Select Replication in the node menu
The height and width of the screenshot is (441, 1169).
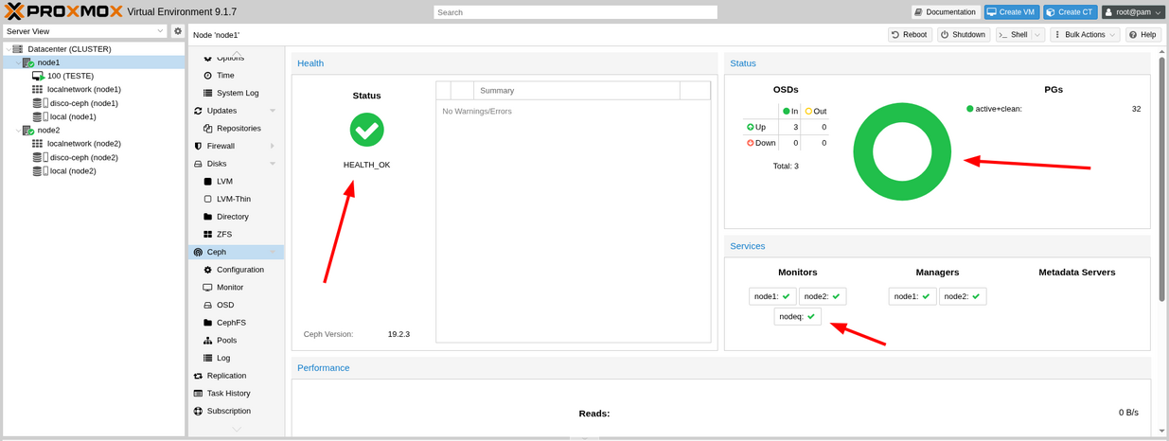tap(226, 376)
